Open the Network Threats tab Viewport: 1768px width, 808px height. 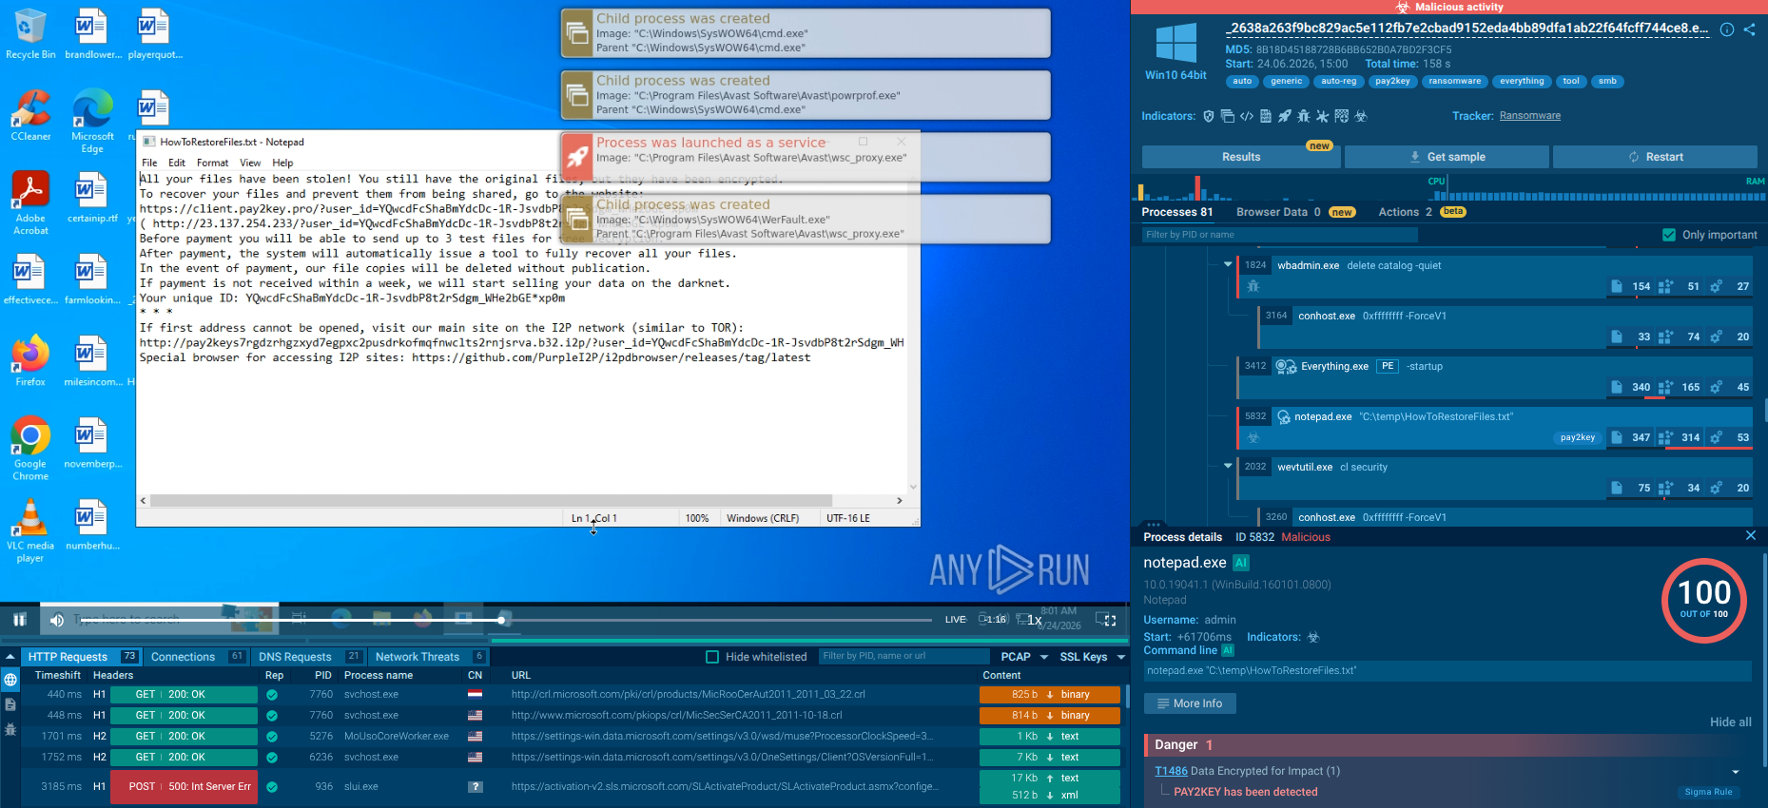click(x=429, y=657)
